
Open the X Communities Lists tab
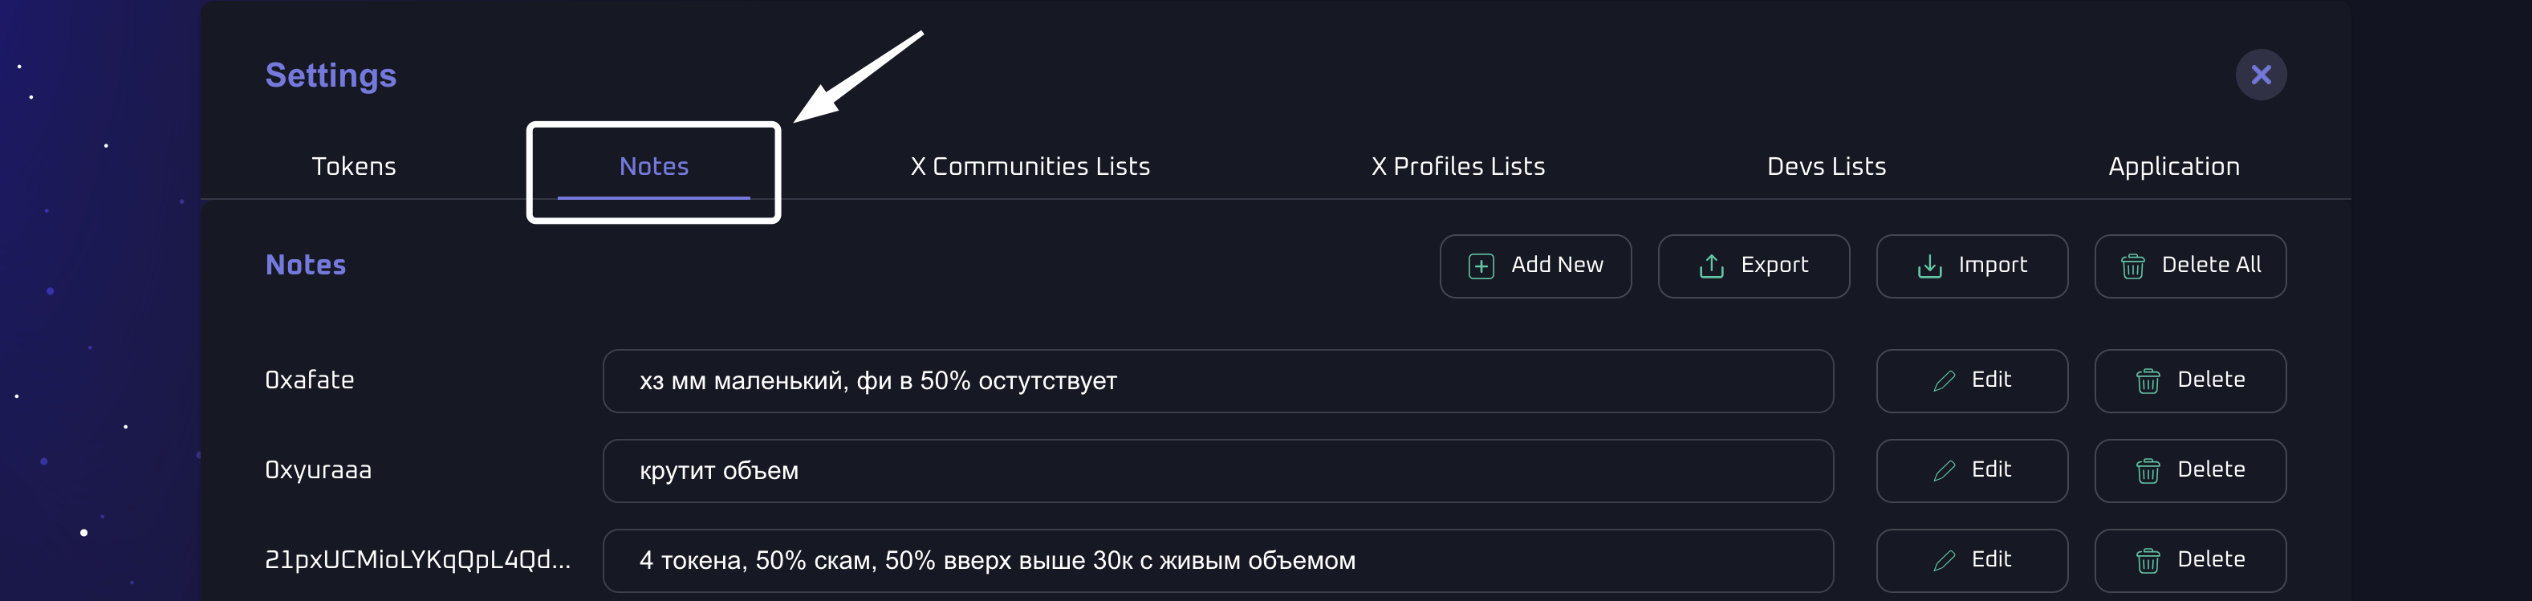(x=1029, y=167)
